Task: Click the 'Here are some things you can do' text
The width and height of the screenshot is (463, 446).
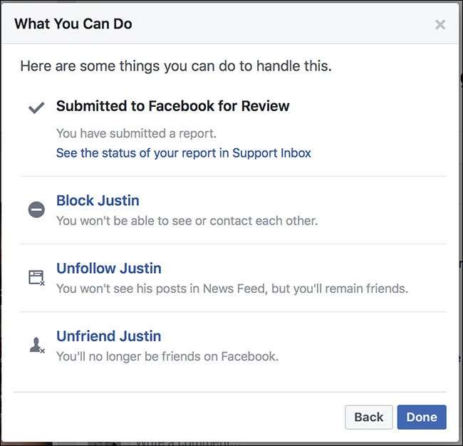Action: pyautogui.click(x=175, y=66)
